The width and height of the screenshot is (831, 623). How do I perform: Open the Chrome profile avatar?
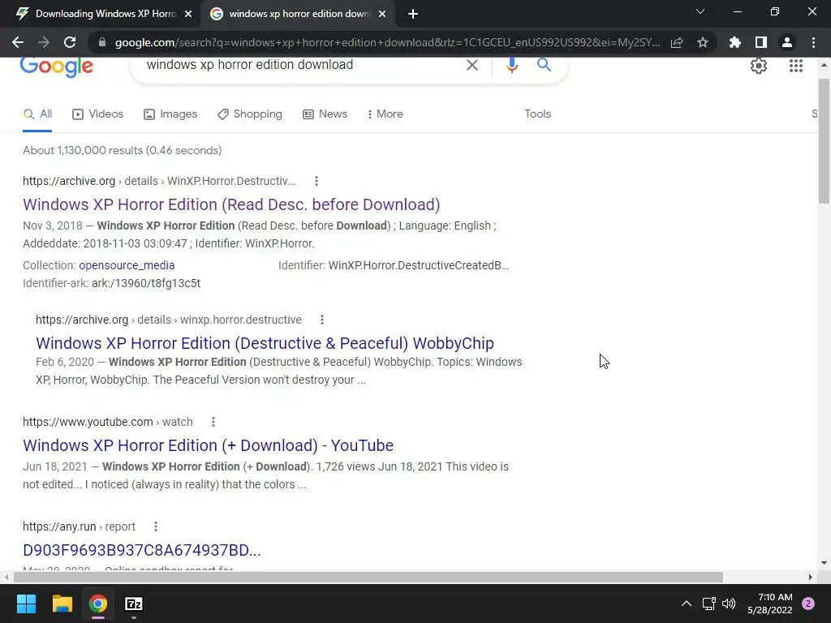click(787, 42)
